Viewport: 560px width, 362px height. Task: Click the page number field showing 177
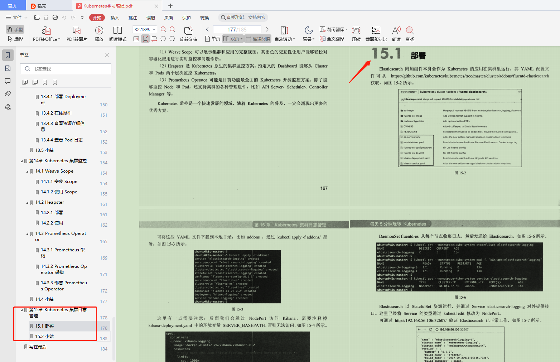click(x=237, y=29)
